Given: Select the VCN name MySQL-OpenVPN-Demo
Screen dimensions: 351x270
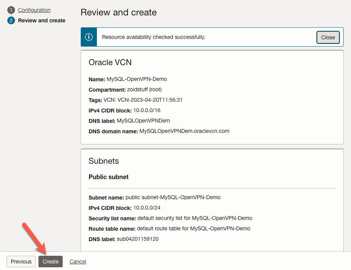Looking at the screenshot, I should click(137, 79).
